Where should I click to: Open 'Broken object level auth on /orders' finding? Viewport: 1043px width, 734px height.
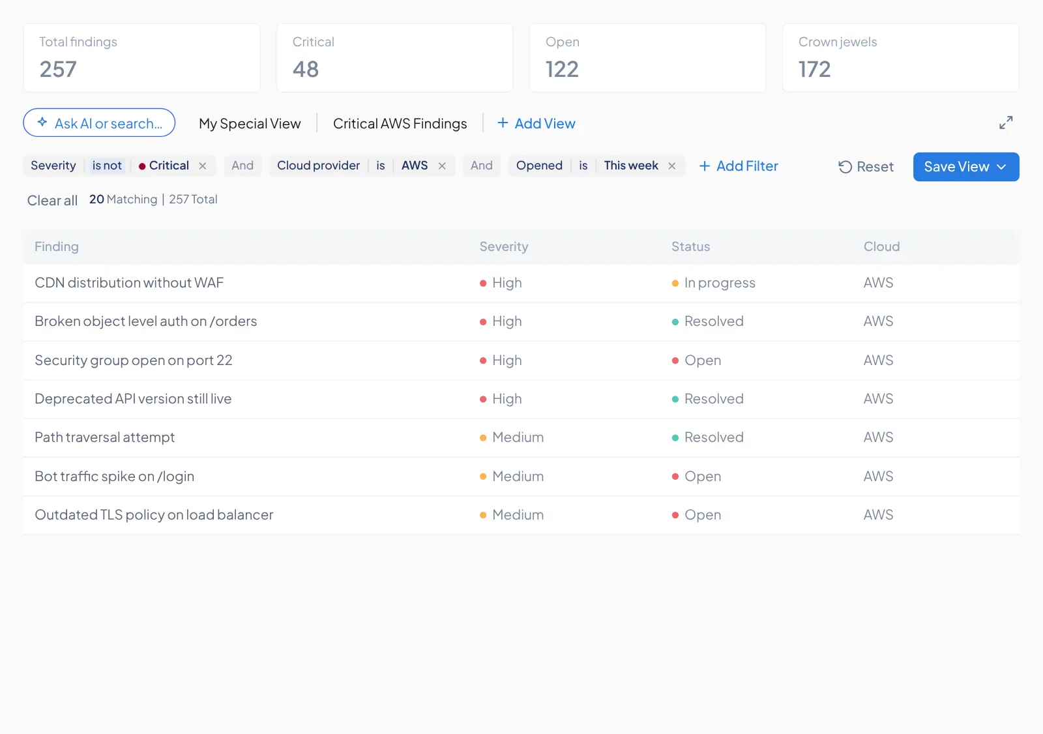point(145,321)
